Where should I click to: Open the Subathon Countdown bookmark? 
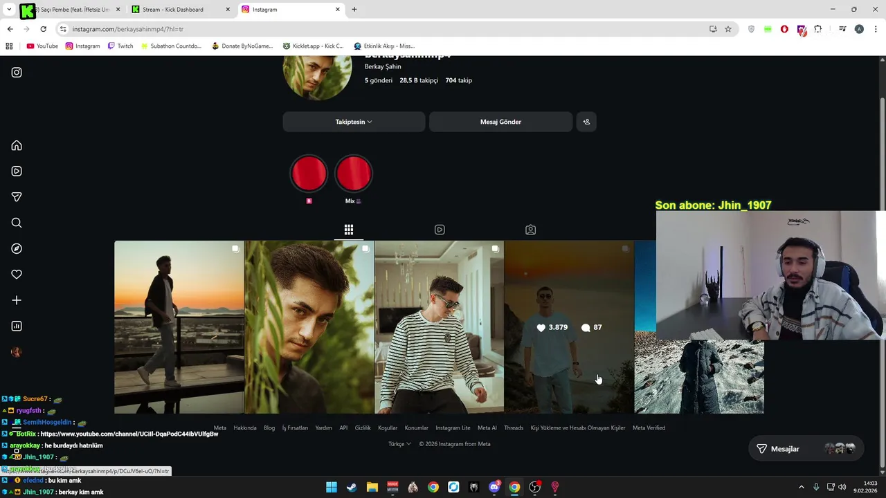coord(171,46)
